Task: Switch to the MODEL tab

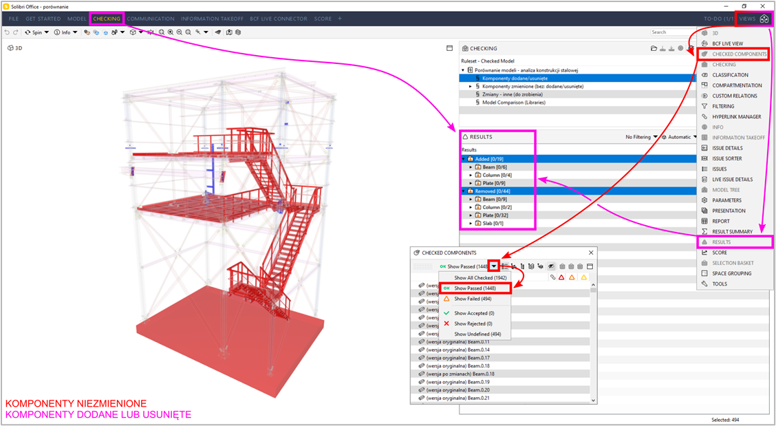Action: pyautogui.click(x=77, y=19)
